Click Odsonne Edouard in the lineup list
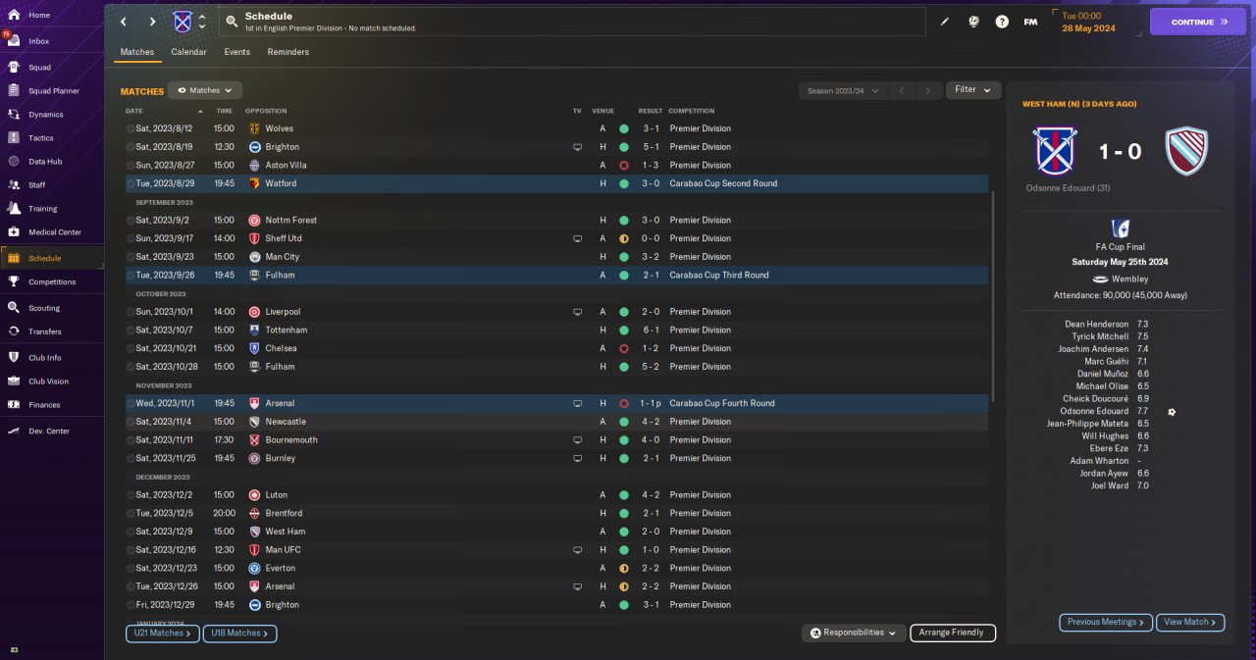 click(x=1095, y=411)
